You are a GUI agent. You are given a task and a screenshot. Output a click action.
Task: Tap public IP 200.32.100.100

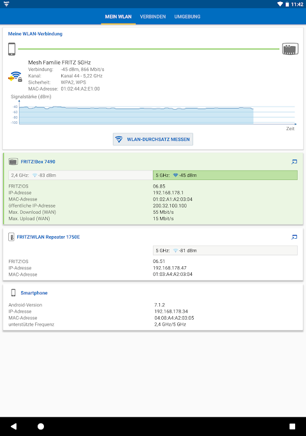(170, 206)
